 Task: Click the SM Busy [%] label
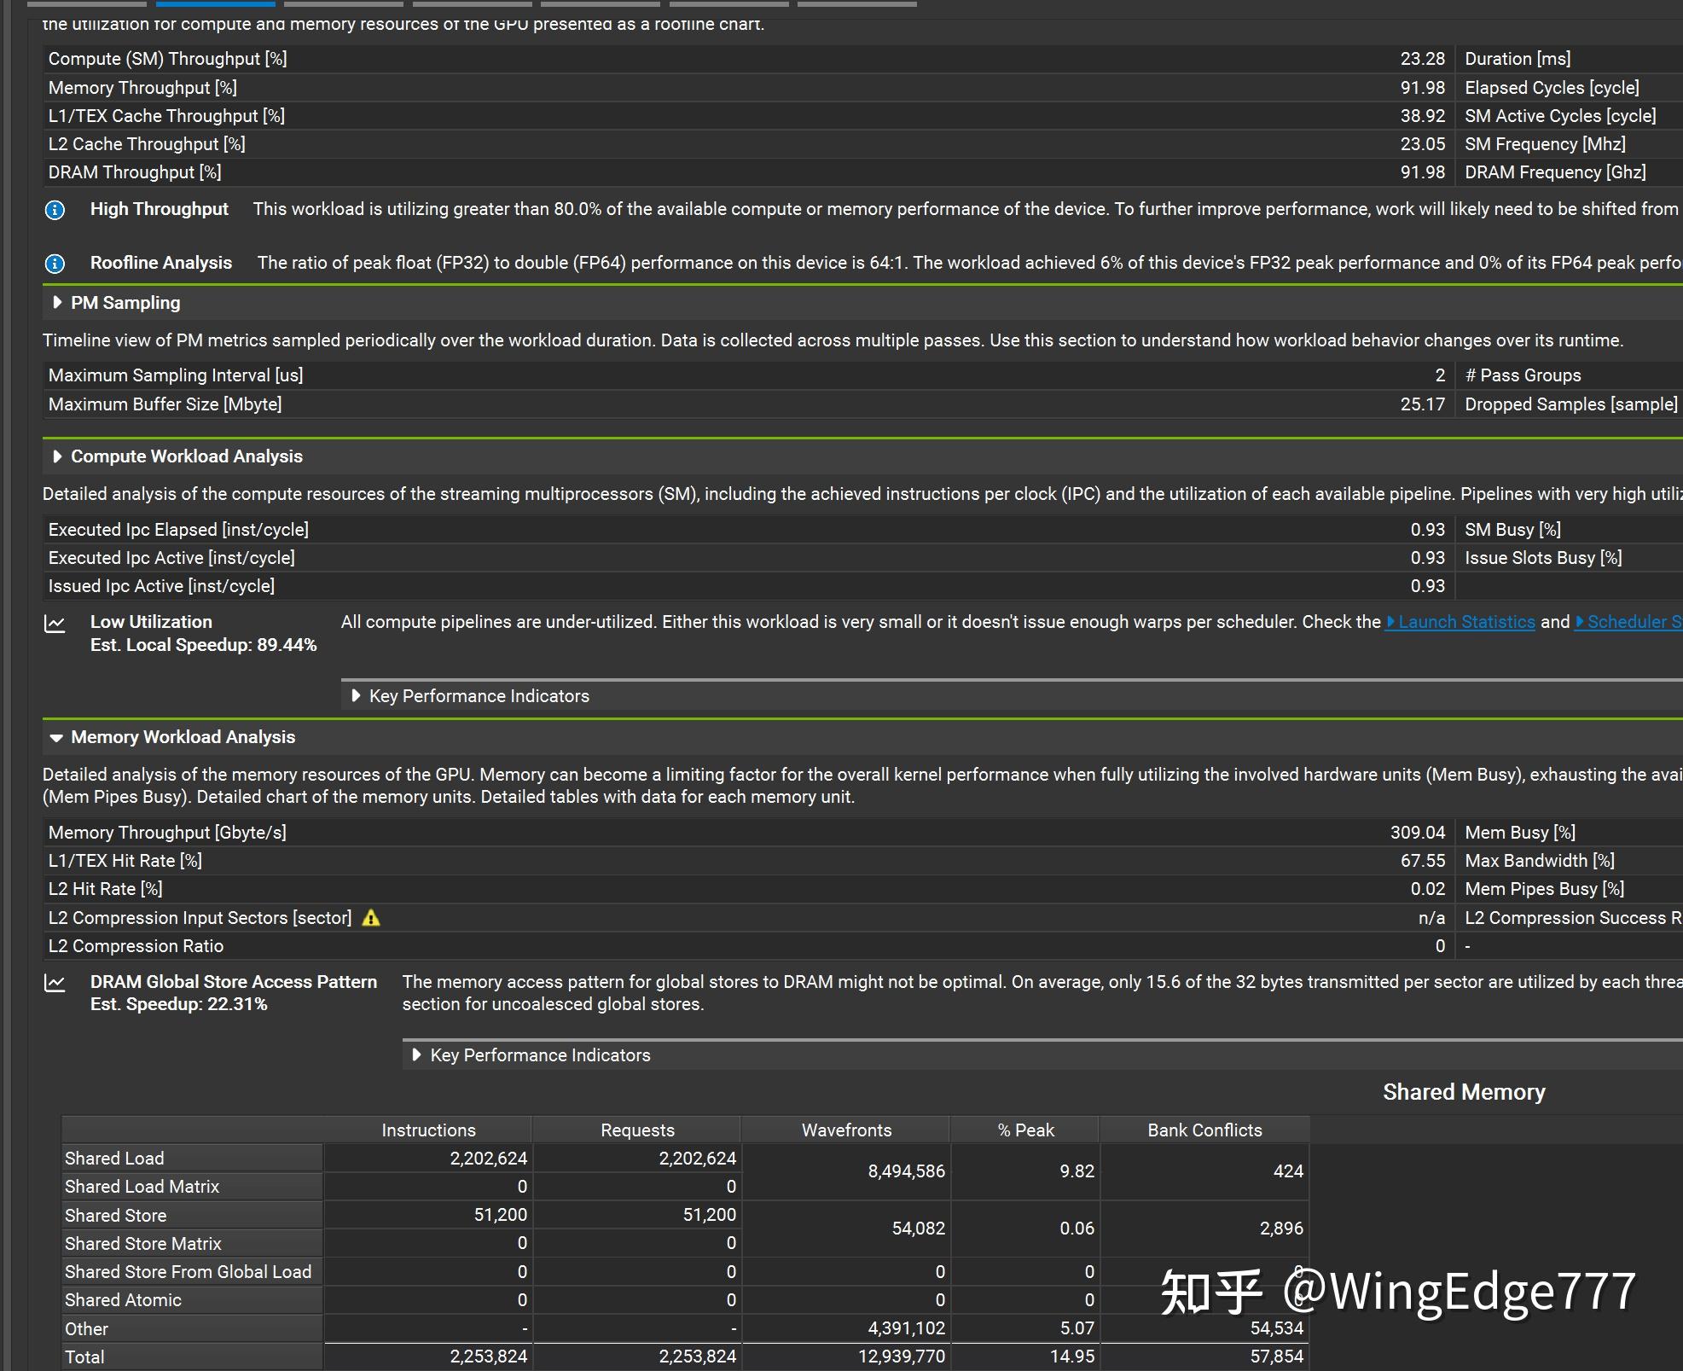[x=1512, y=530]
